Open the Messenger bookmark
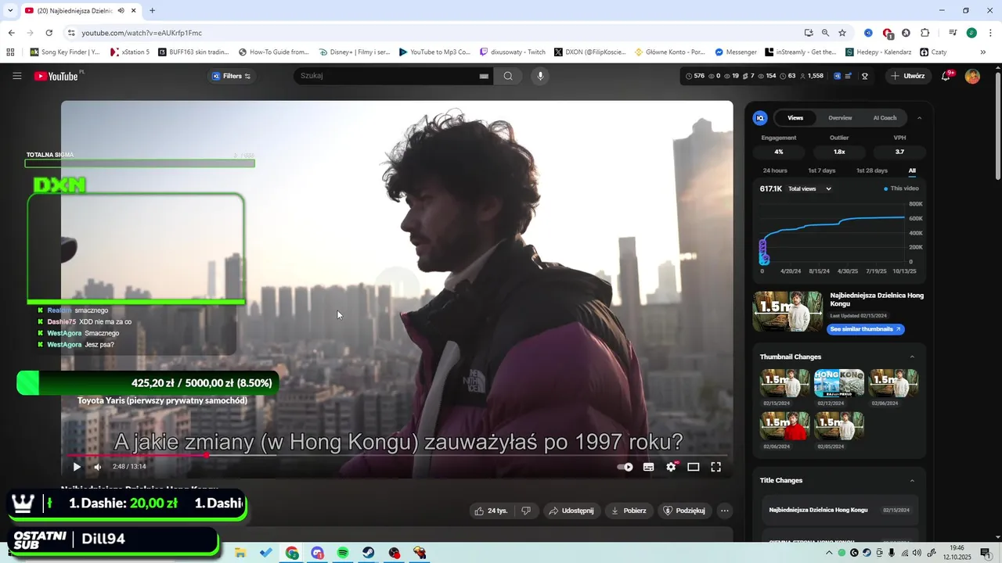 [736, 52]
